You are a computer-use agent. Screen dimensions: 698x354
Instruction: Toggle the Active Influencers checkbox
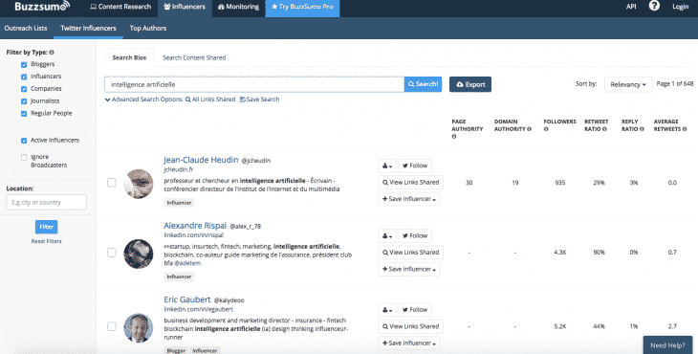point(24,141)
